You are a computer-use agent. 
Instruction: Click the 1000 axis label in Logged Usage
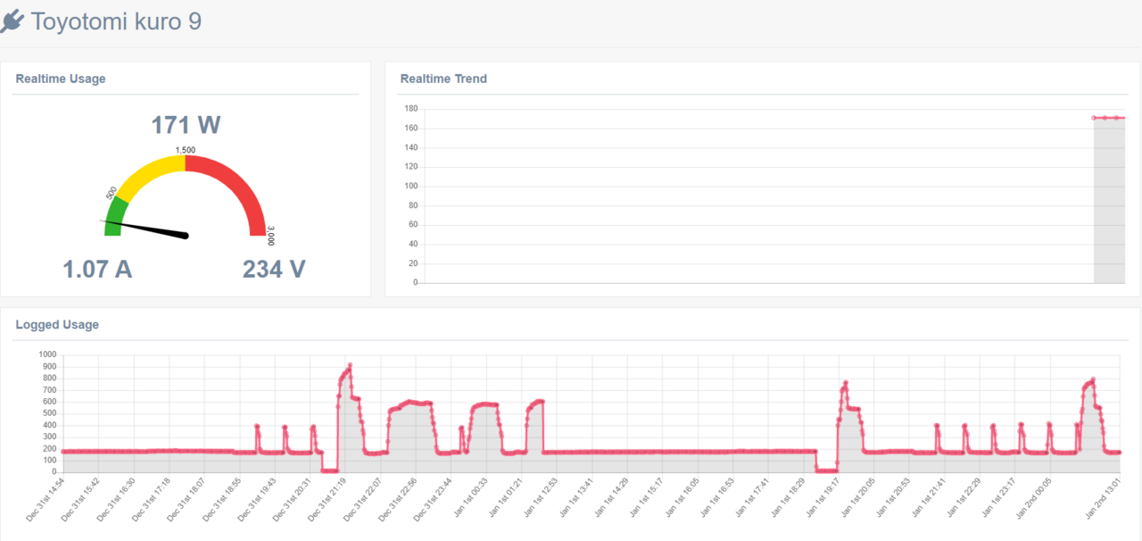(48, 354)
